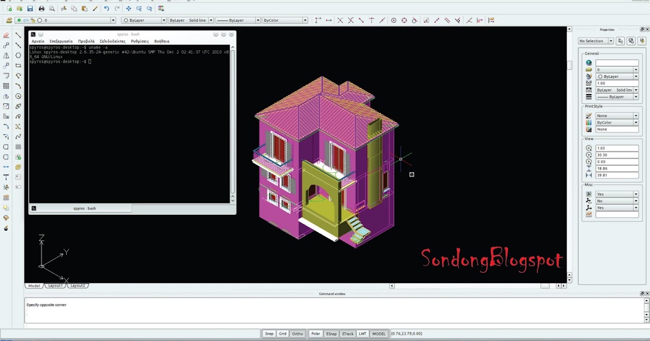Select the Array grid tool
Screen dimensions: 650x341
6,86
